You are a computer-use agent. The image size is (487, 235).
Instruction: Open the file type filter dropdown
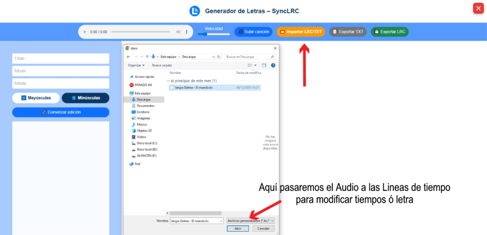tap(251, 221)
